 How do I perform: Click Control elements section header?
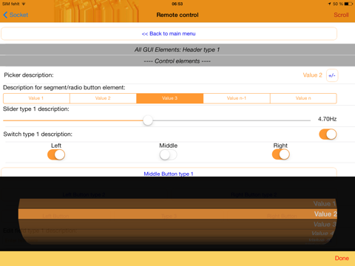[177, 61]
